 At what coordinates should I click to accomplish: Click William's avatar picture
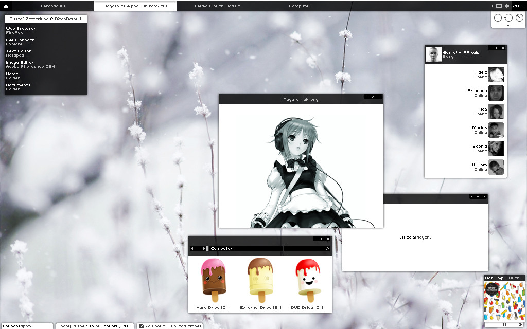496,167
